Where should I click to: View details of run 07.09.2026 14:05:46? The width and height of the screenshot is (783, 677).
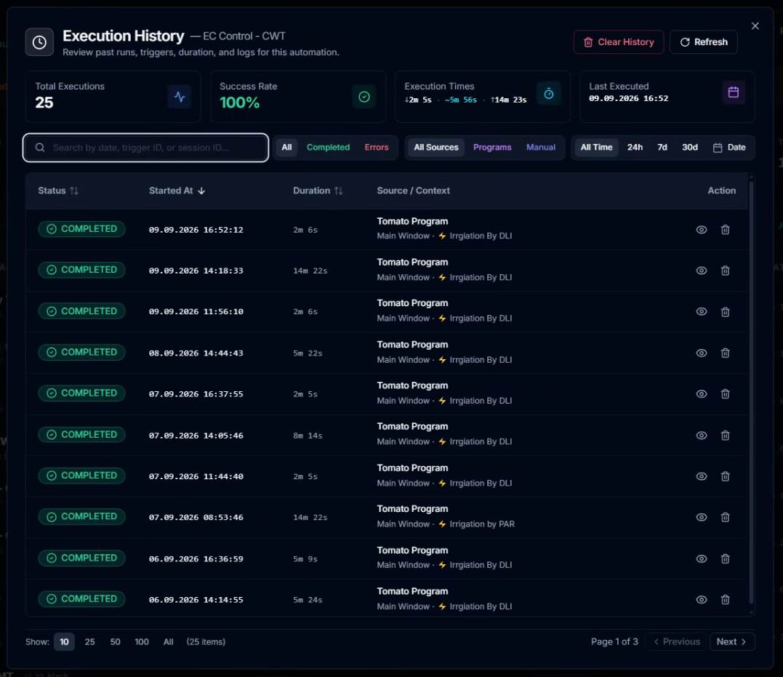[x=702, y=435]
